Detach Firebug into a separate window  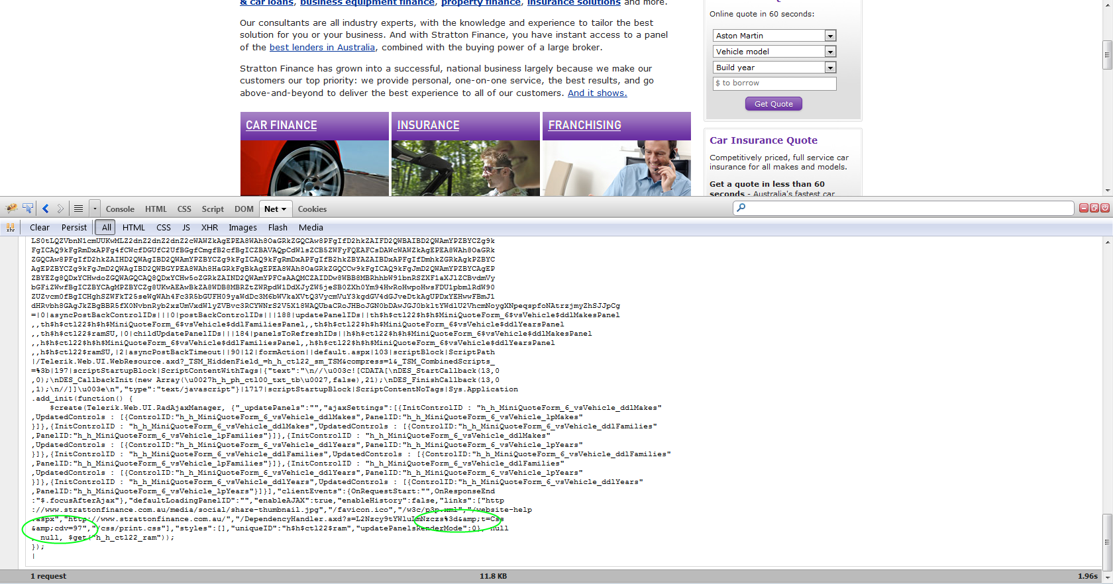coord(1094,208)
